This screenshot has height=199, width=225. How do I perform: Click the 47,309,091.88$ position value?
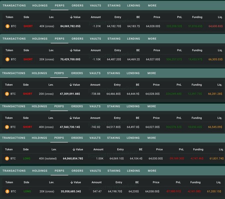(x=70, y=94)
